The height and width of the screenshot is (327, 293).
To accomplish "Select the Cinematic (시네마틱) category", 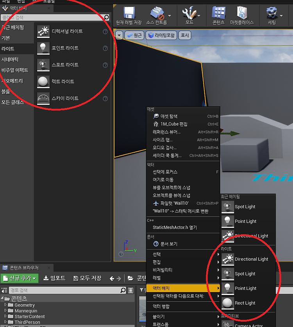I will pyautogui.click(x=17, y=59).
